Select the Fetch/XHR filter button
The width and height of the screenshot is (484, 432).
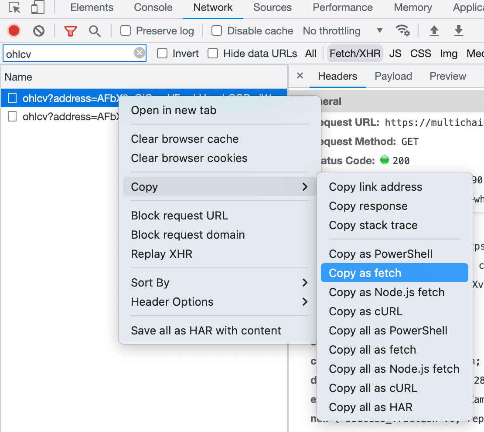pyautogui.click(x=355, y=54)
